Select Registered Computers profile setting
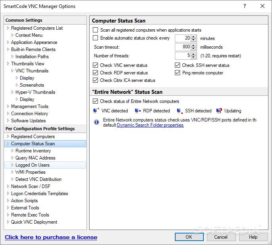This screenshot has height=245, width=272. pos(33,137)
